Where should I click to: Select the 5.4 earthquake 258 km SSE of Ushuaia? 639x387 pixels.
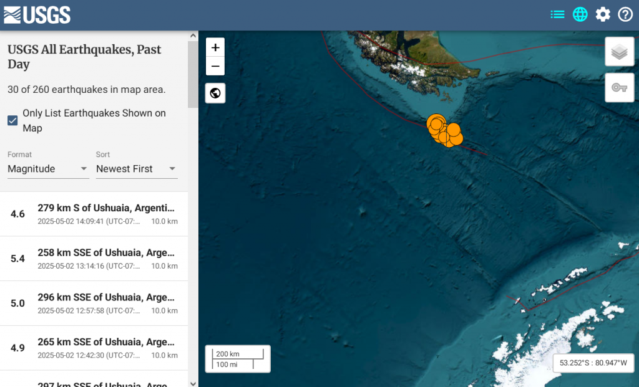94,259
